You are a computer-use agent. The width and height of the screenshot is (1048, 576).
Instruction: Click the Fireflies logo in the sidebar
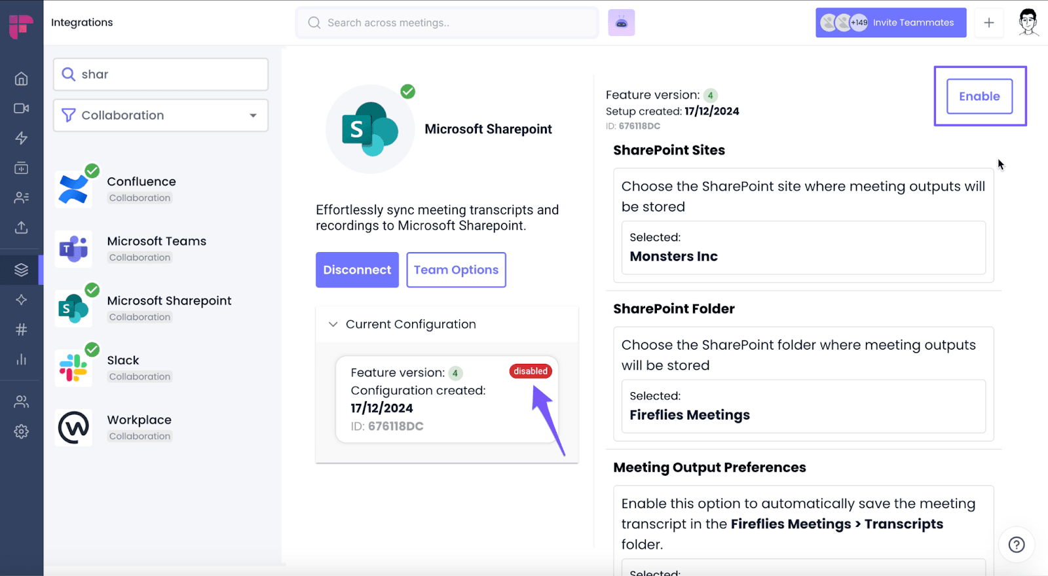pyautogui.click(x=21, y=26)
